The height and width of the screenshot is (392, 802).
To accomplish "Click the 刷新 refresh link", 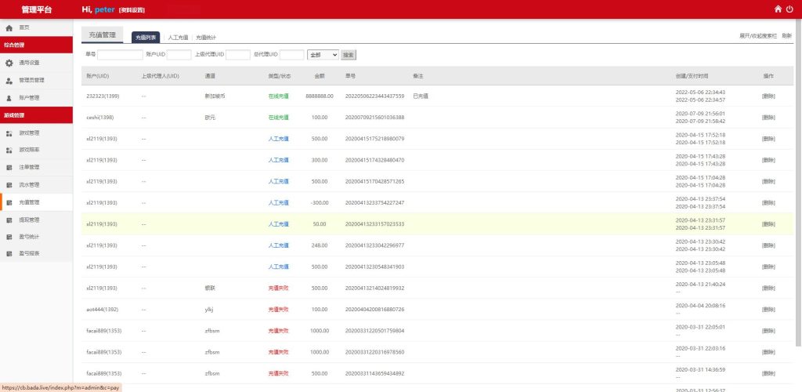I will pyautogui.click(x=786, y=36).
